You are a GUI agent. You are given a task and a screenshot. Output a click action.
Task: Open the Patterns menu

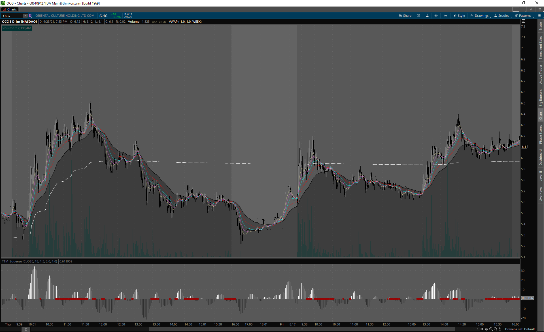[x=523, y=16]
